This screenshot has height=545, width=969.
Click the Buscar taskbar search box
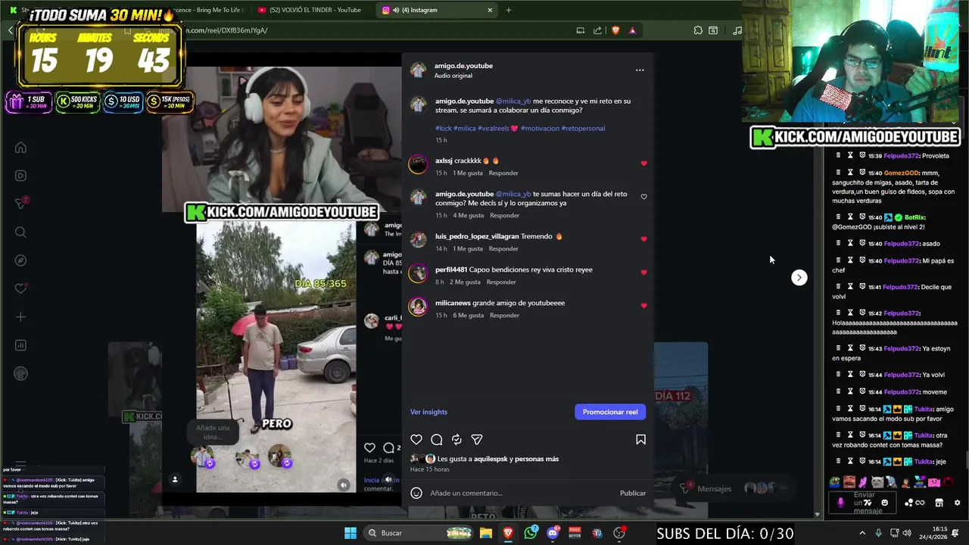point(419,533)
